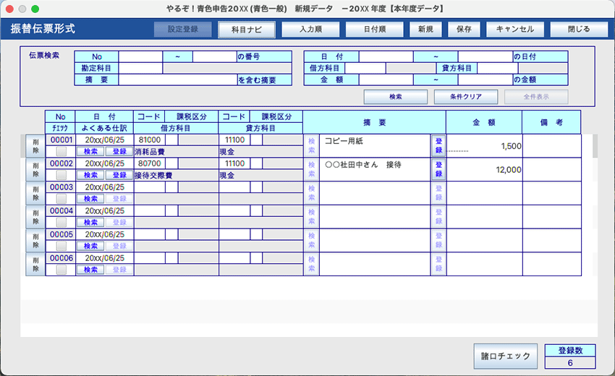Click the 登録 button next to コピー用紙
The width and height of the screenshot is (615, 376).
pos(438,145)
